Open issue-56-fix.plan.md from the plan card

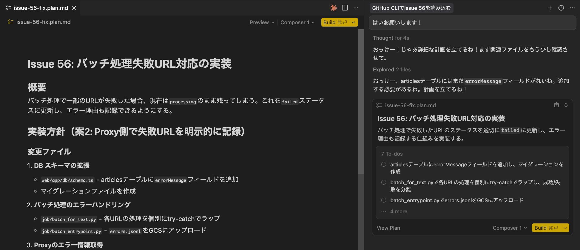[x=410, y=105]
